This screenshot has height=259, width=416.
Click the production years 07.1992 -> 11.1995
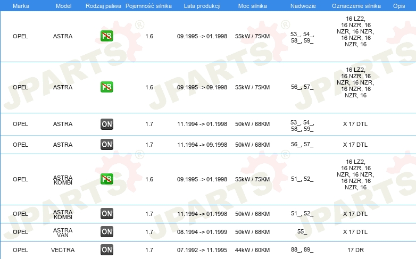point(202,250)
